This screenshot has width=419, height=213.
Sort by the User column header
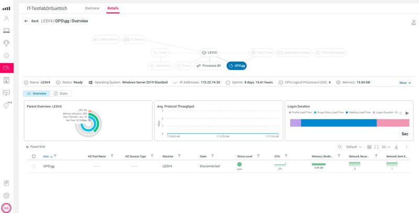coord(46,156)
